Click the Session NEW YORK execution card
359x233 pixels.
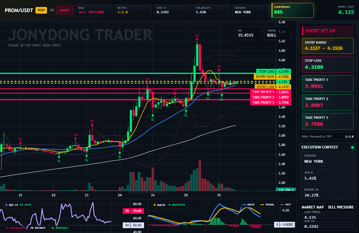(x=328, y=159)
